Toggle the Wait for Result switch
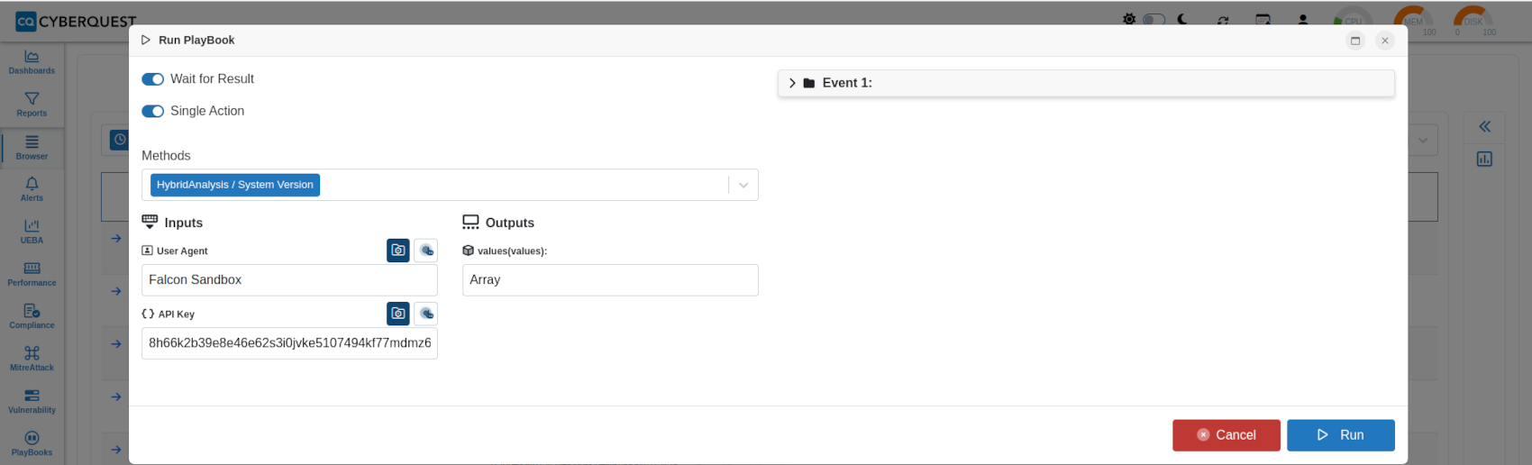 (x=153, y=79)
